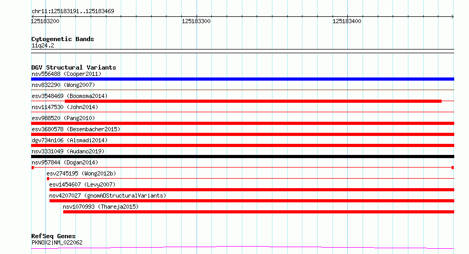Click the magenta PKNOX2 gene line
Image resolution: width=469 pixels, height=254 pixels.
[x=242, y=247]
